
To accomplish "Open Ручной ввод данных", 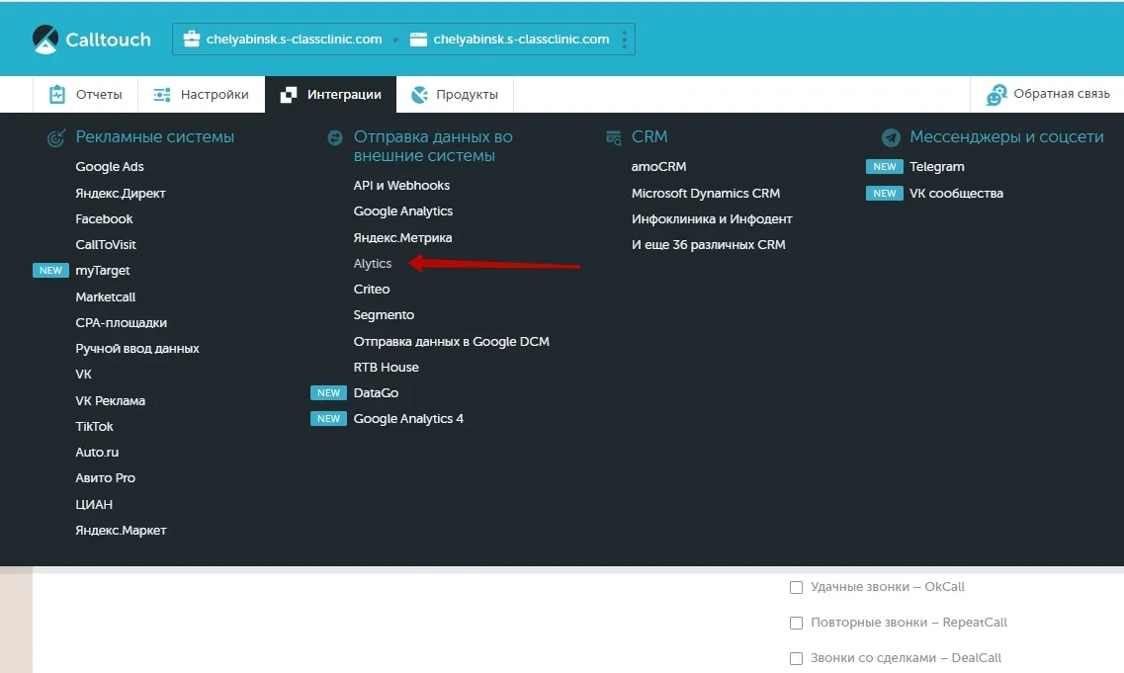I will click(136, 348).
